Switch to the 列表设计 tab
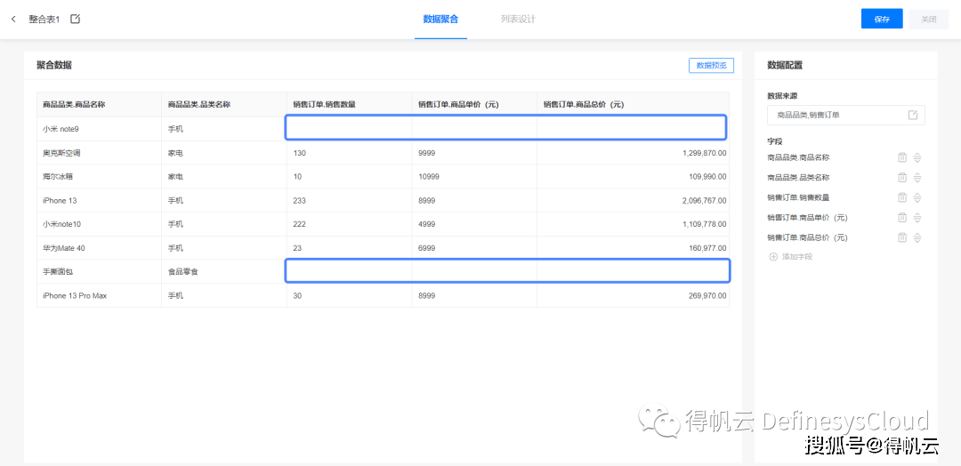 pos(518,19)
